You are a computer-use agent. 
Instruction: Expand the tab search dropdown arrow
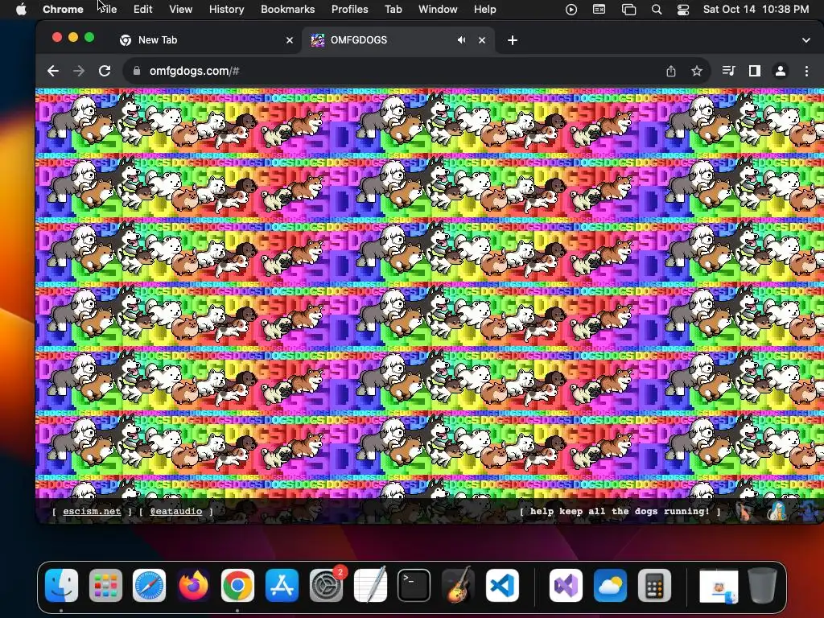point(806,40)
